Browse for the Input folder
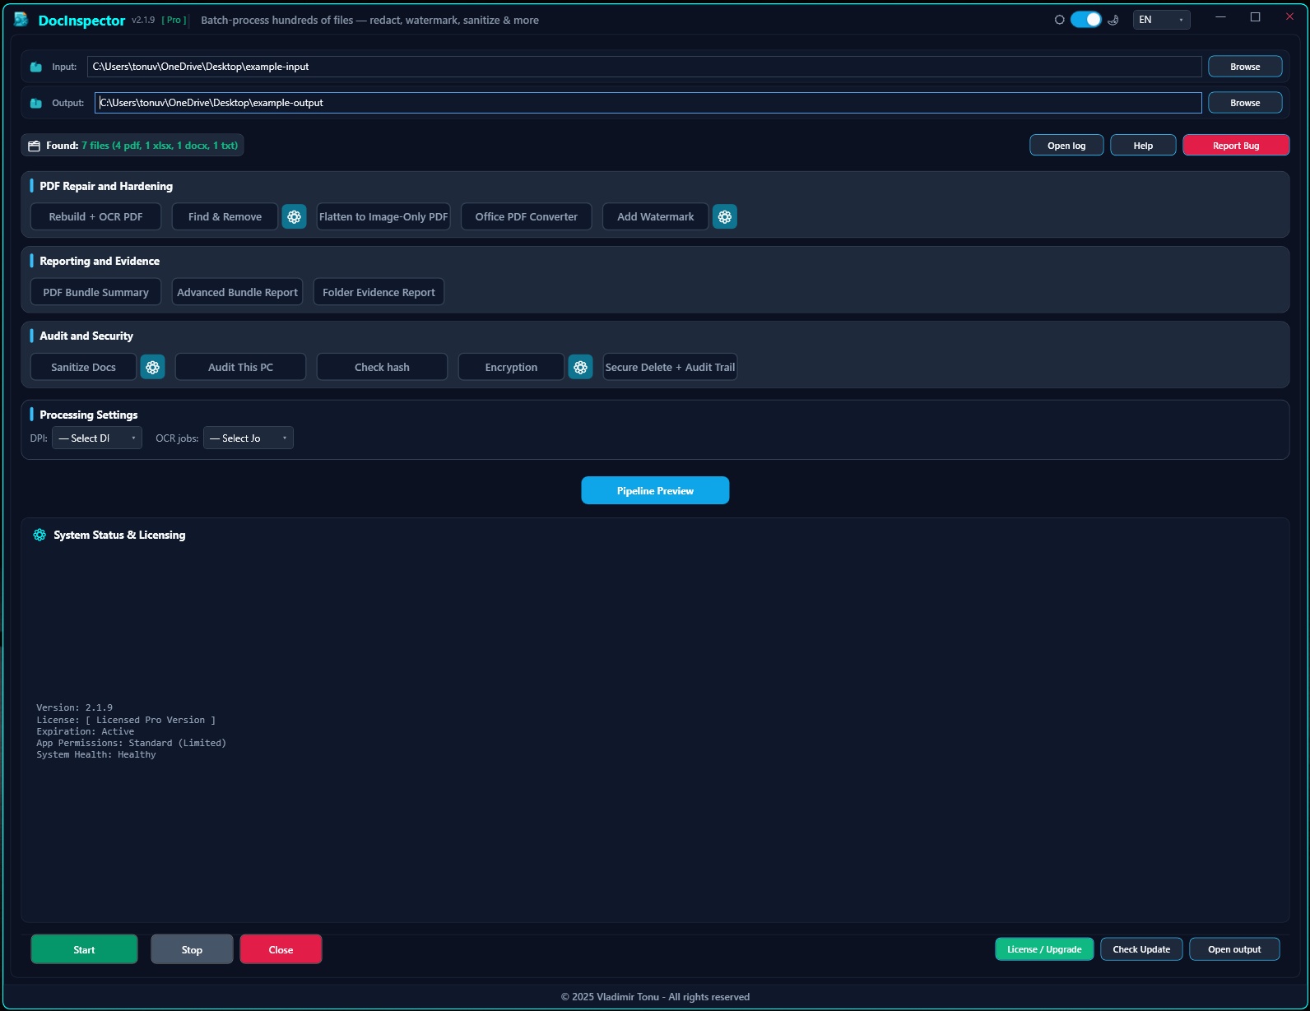Image resolution: width=1310 pixels, height=1011 pixels. coord(1245,67)
